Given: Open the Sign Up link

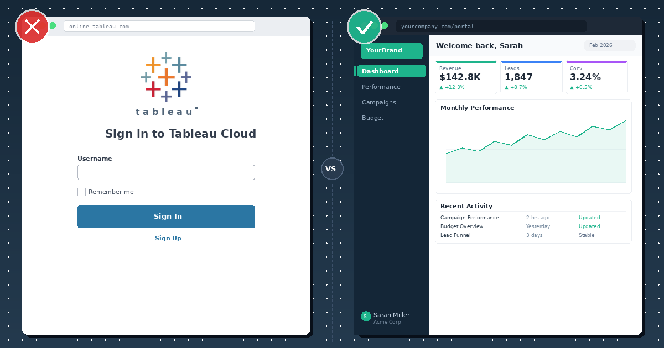Looking at the screenshot, I should click(x=168, y=238).
